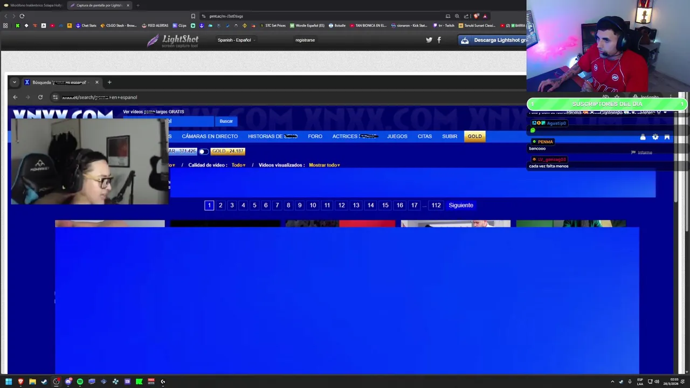
Task: Switch to the Micrófono Inalámbrico tab
Action: click(33, 5)
